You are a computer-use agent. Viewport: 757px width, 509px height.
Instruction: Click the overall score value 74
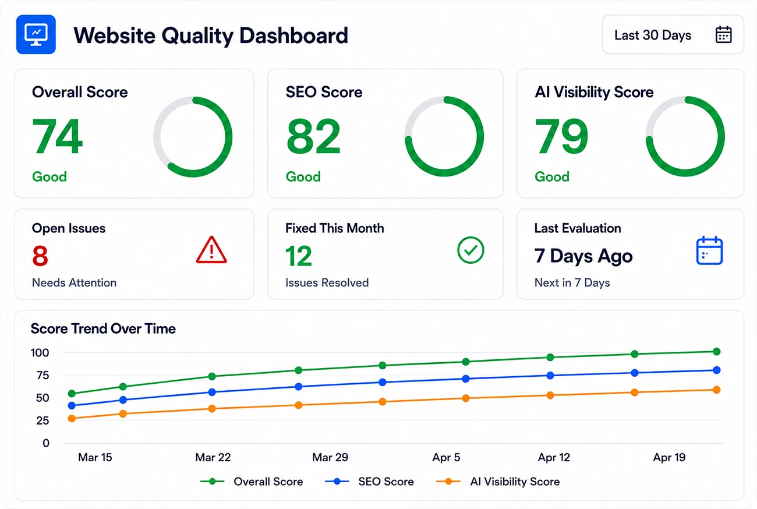58,137
